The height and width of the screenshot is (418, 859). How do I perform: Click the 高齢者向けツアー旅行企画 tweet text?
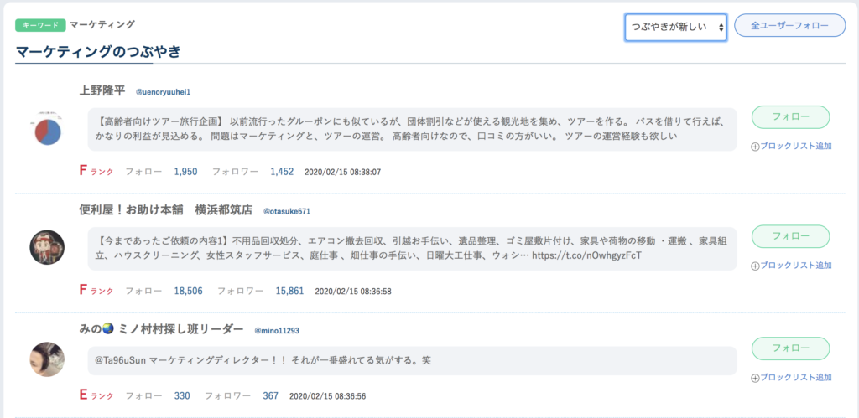click(412, 128)
